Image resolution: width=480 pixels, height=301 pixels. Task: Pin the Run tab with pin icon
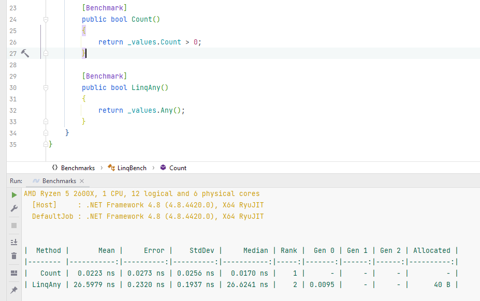click(14, 290)
